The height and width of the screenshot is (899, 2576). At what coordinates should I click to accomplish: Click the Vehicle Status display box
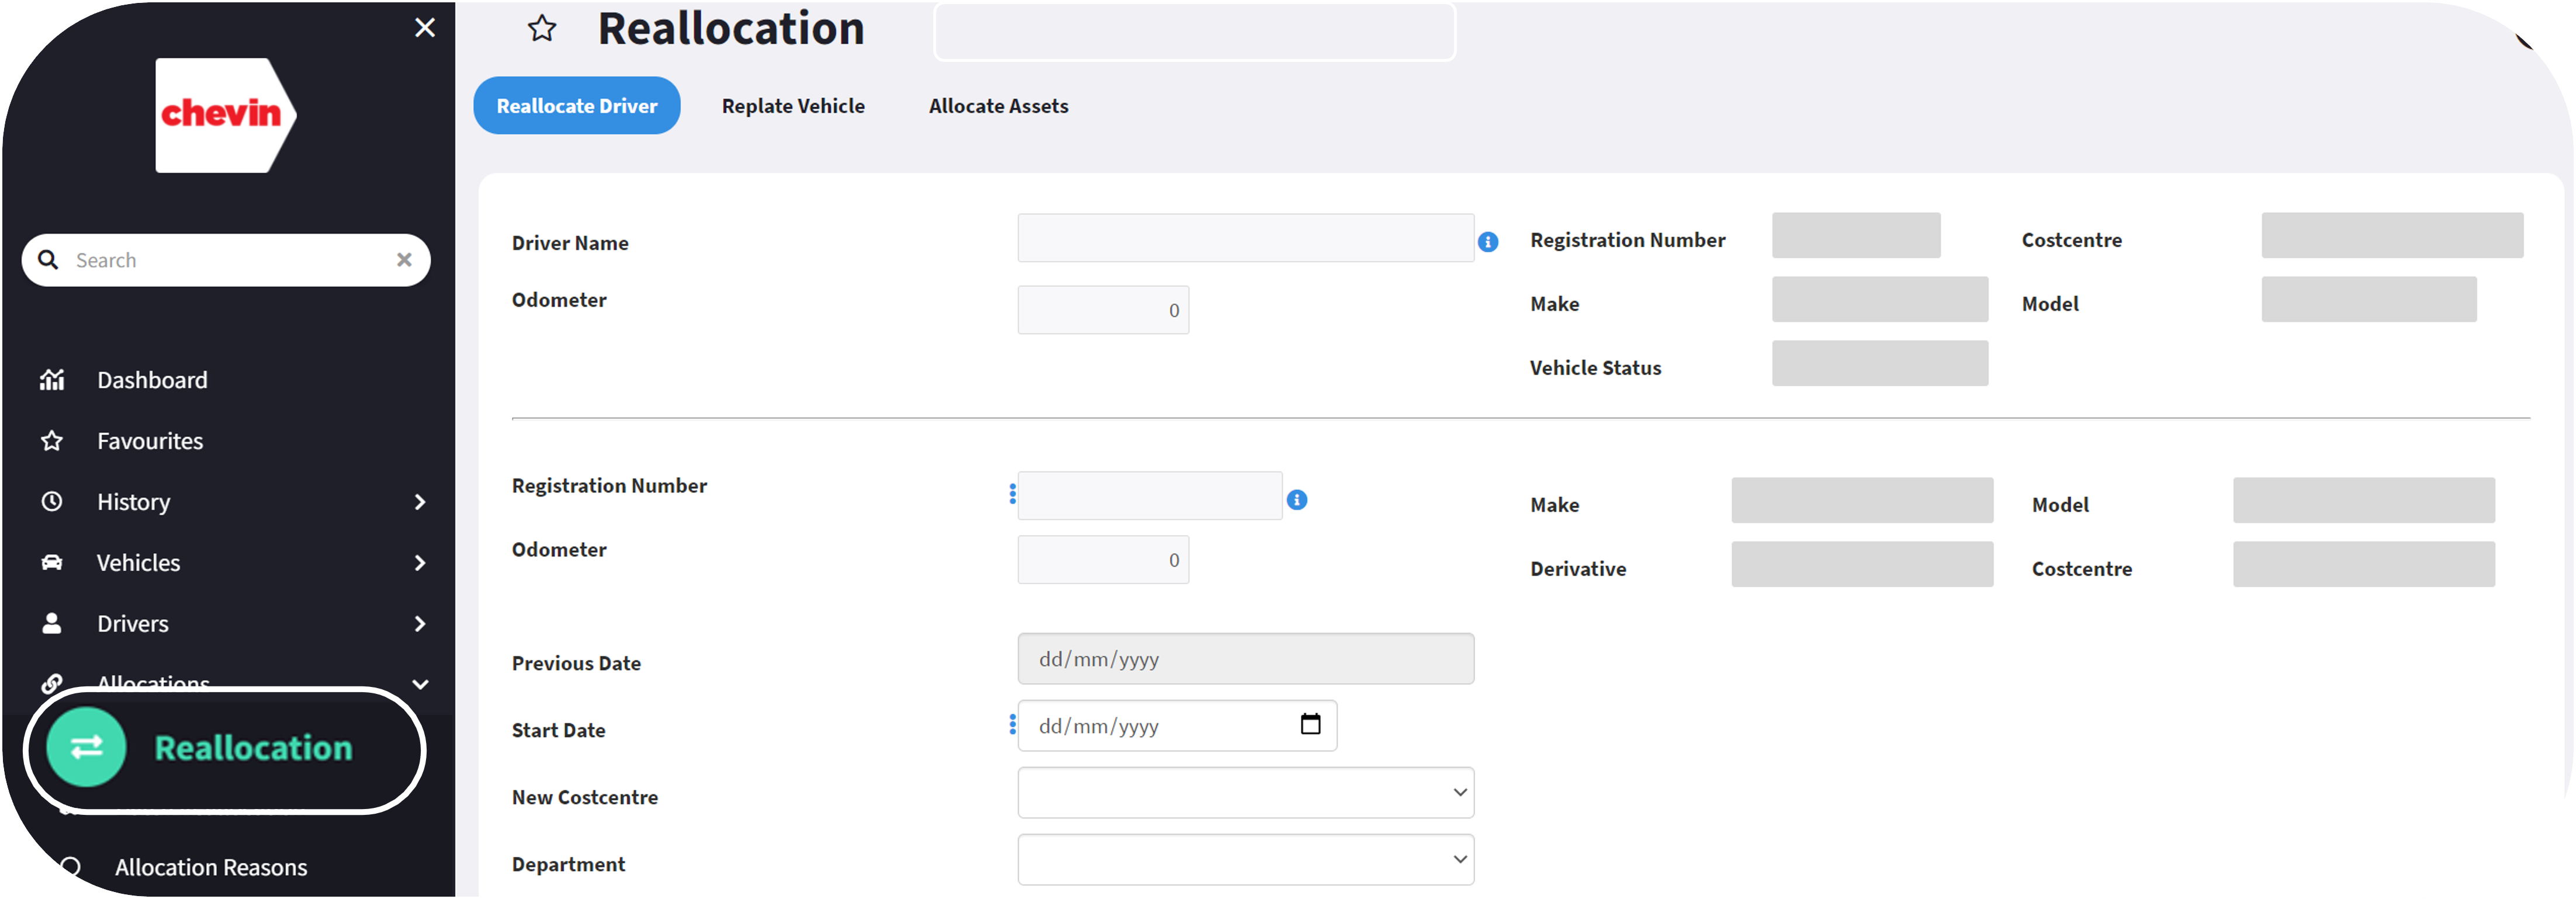[1880, 363]
